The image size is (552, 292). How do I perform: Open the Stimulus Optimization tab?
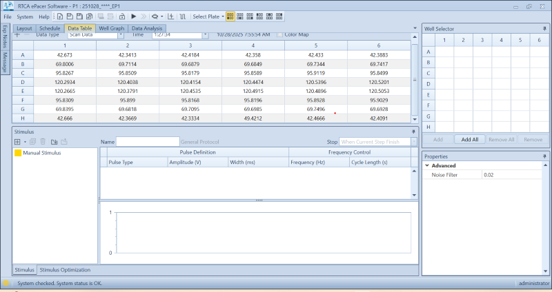(x=65, y=270)
